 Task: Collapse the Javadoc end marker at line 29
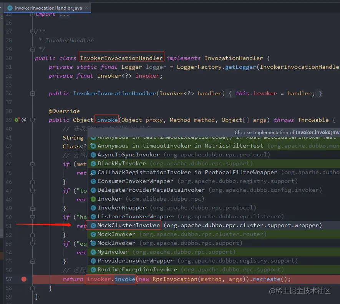33,50
